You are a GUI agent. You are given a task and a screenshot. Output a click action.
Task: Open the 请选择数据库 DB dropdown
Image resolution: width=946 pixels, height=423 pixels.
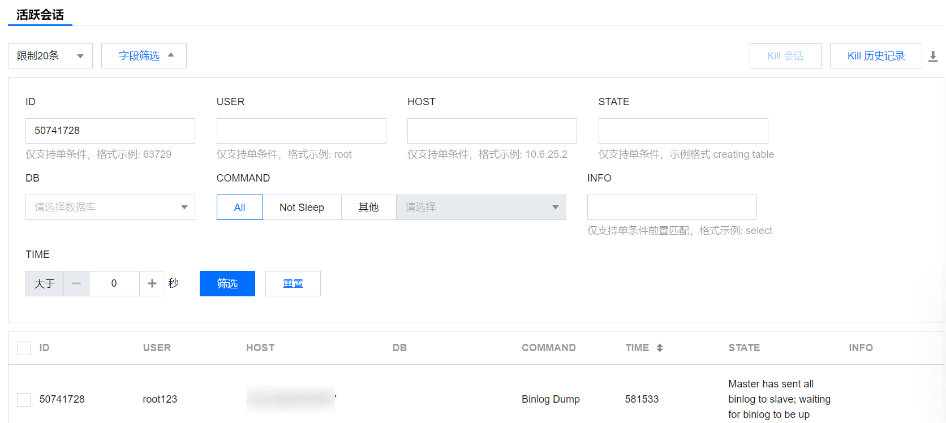point(110,208)
